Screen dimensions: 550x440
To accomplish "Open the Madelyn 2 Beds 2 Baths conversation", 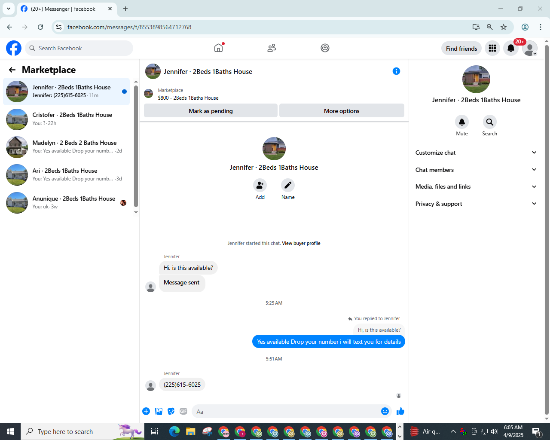I will click(67, 147).
